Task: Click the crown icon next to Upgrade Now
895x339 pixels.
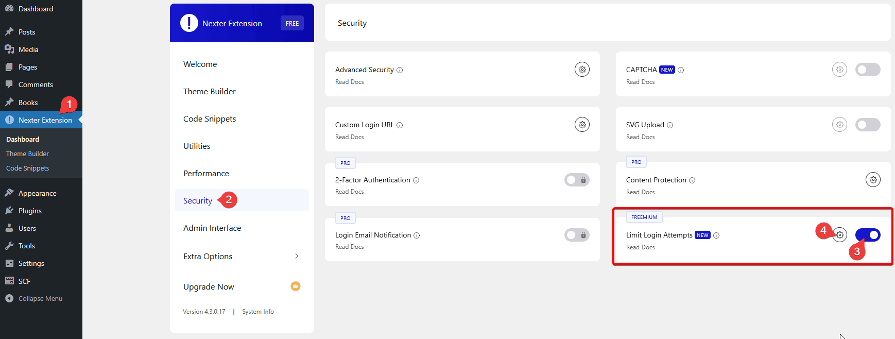Action: coord(296,286)
